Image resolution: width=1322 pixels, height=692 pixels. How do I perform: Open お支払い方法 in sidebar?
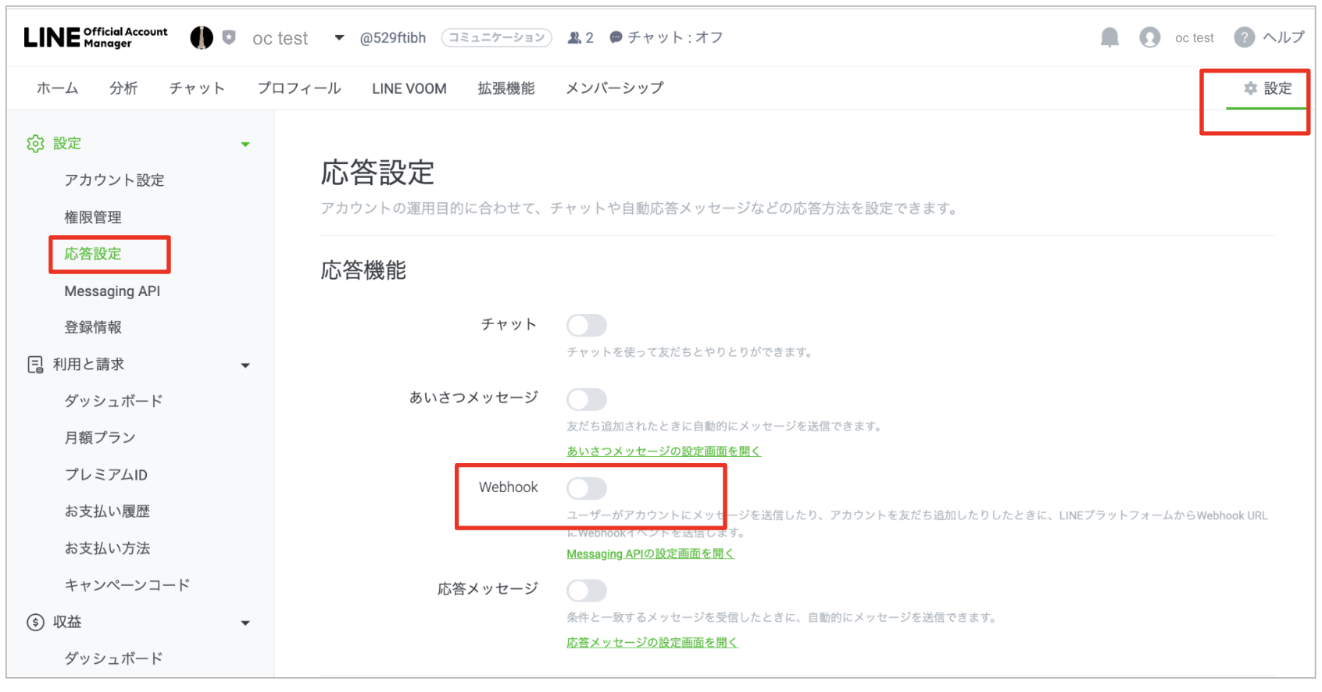click(x=107, y=548)
